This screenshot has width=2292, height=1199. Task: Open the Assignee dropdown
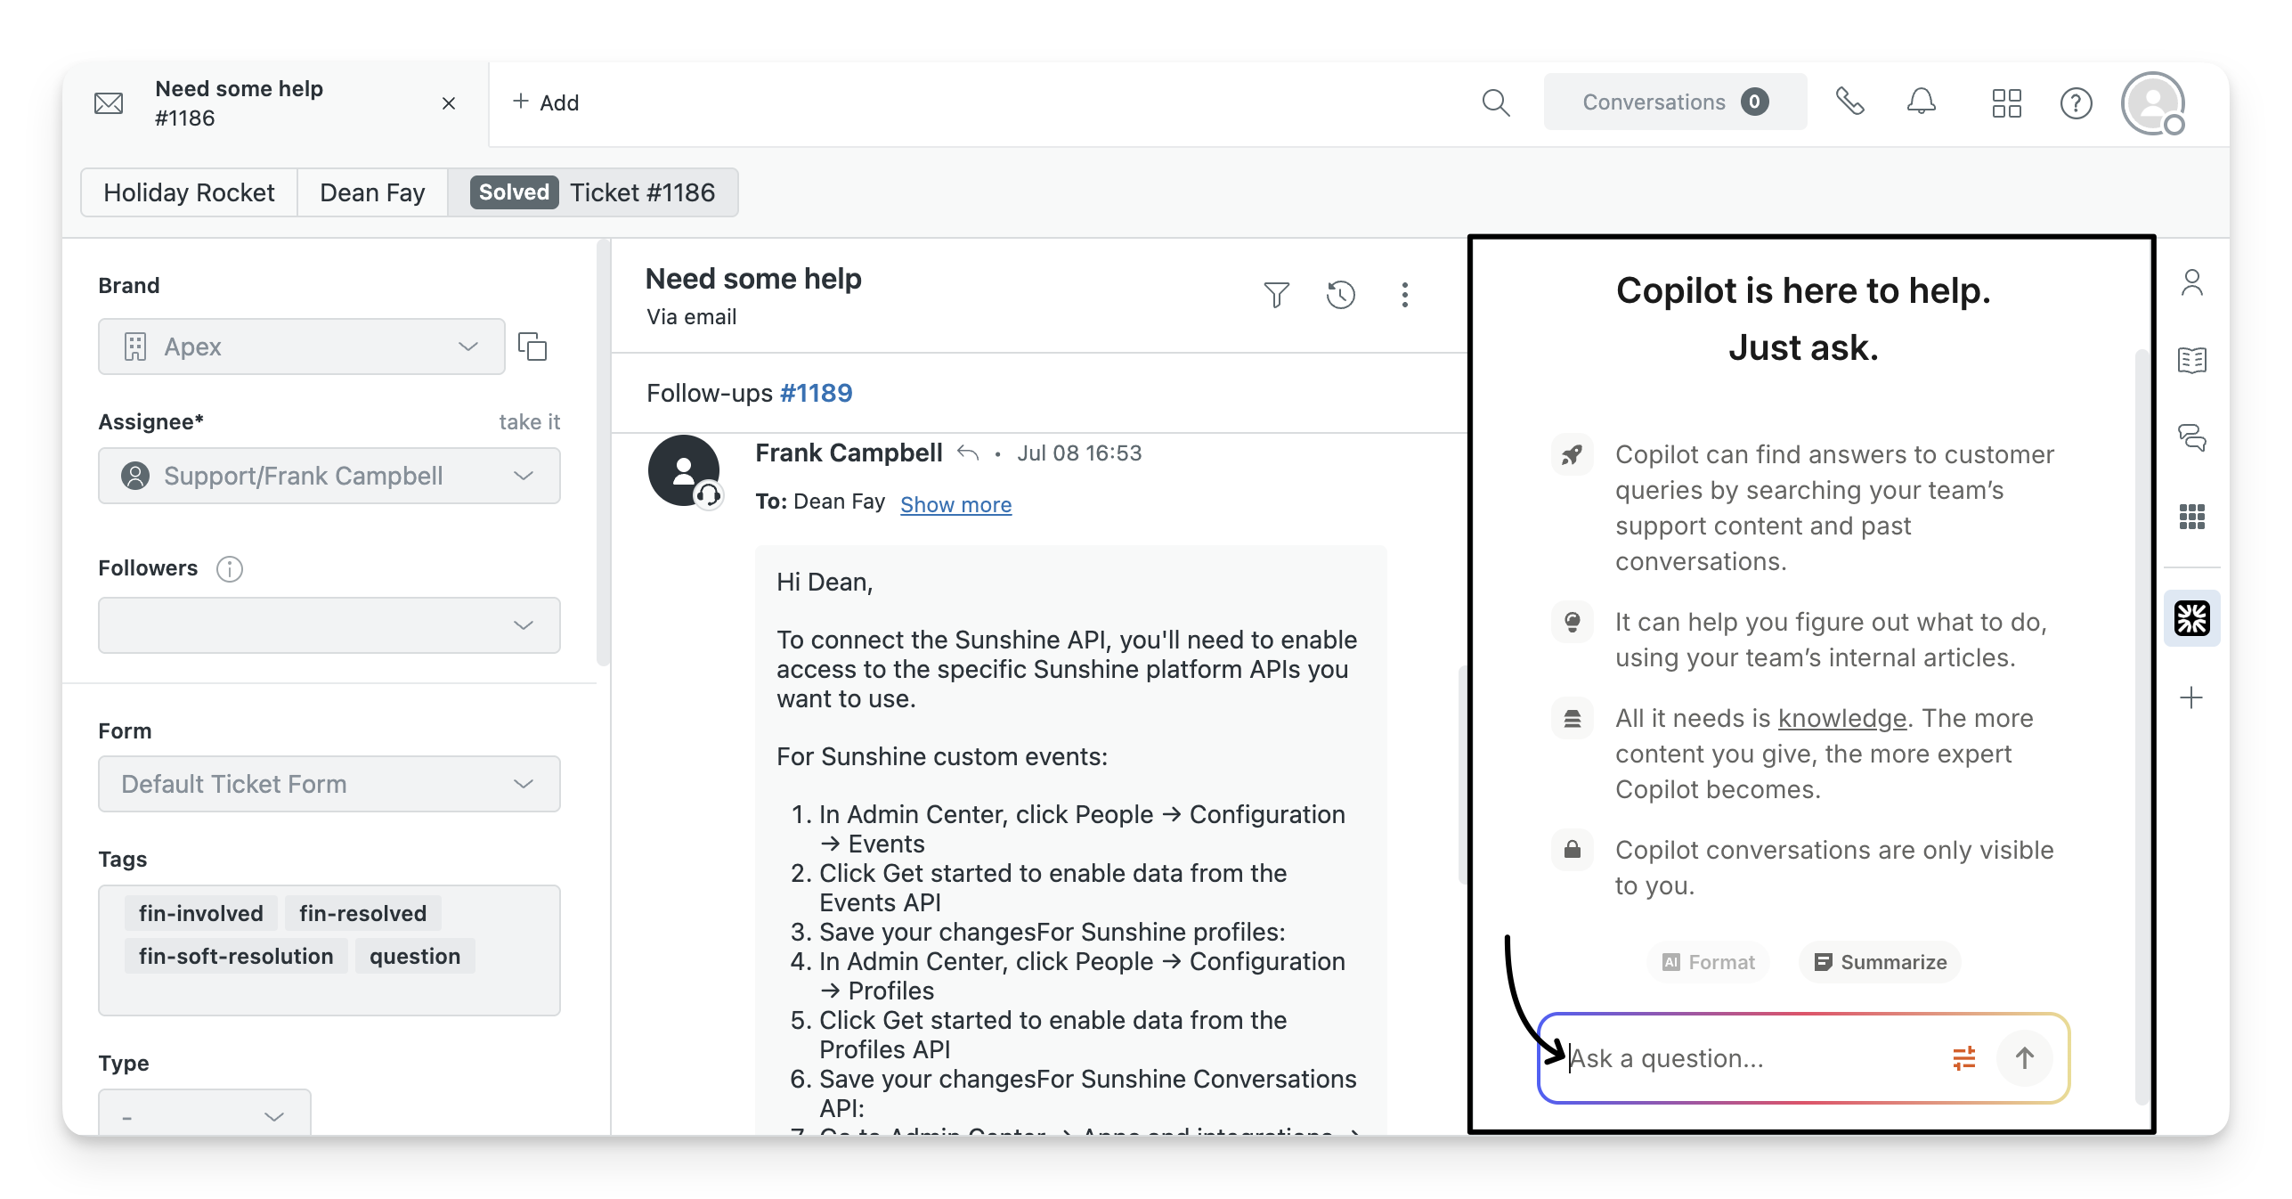329,476
